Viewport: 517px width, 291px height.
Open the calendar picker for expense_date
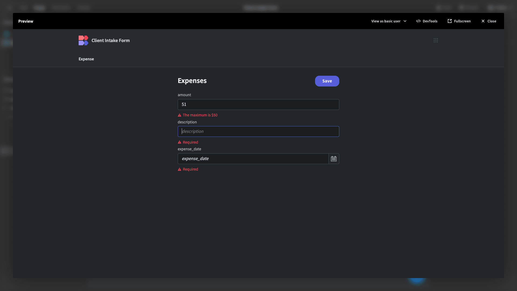coord(334,159)
